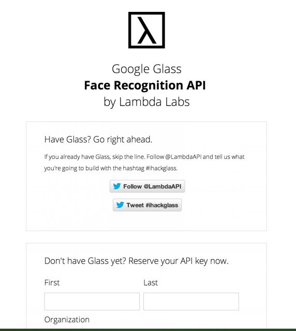Click the "skip the line" phrase

point(128,157)
